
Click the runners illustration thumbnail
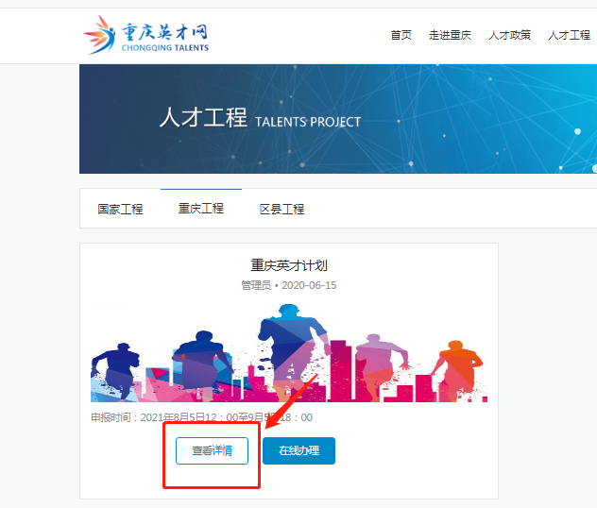coord(289,352)
